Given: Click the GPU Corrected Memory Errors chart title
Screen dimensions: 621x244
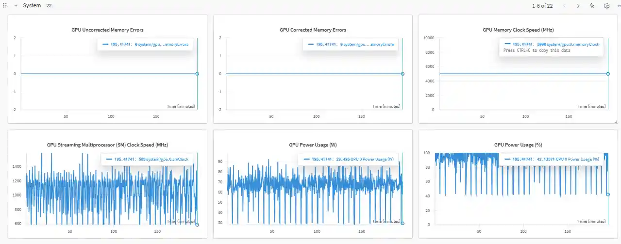Looking at the screenshot, I should tap(313, 30).
